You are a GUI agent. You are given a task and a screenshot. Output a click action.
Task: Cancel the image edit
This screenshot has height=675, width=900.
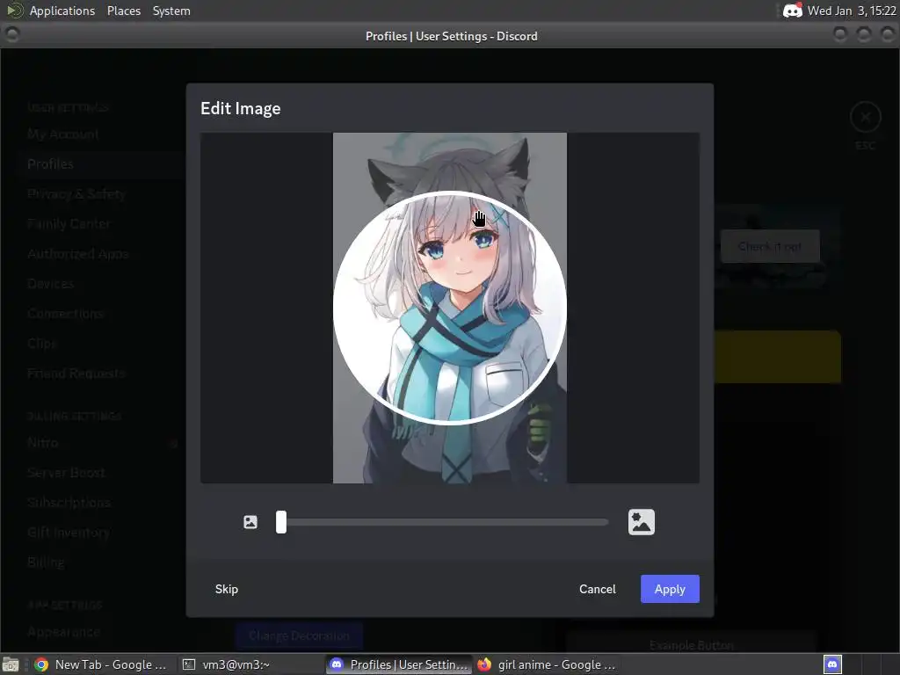[x=597, y=589]
